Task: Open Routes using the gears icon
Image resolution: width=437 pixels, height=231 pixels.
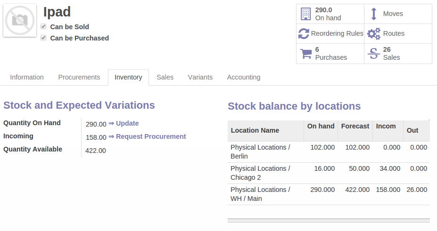Action: coord(374,34)
